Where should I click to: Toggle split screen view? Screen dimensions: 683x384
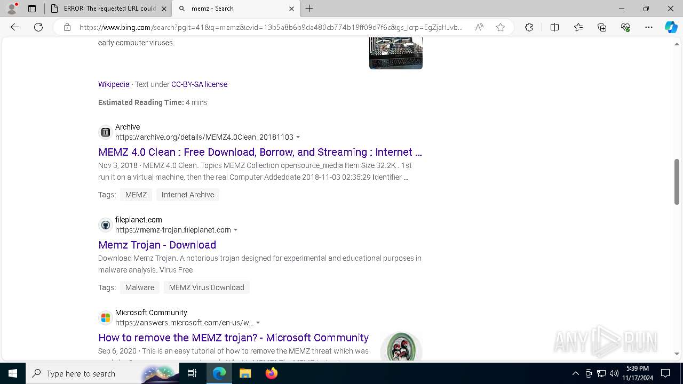click(554, 27)
